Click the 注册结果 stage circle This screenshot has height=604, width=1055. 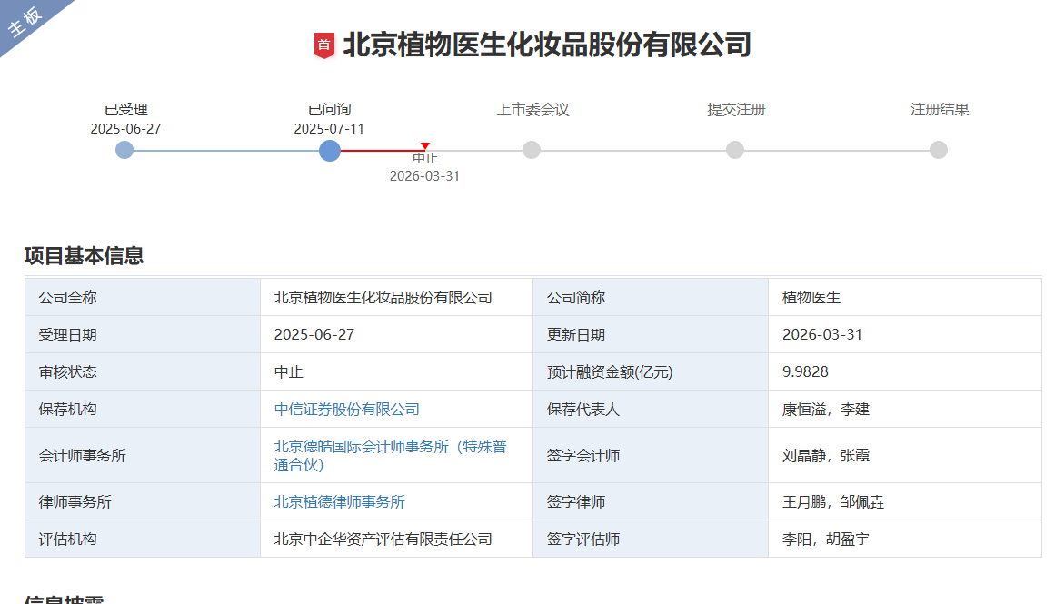939,150
